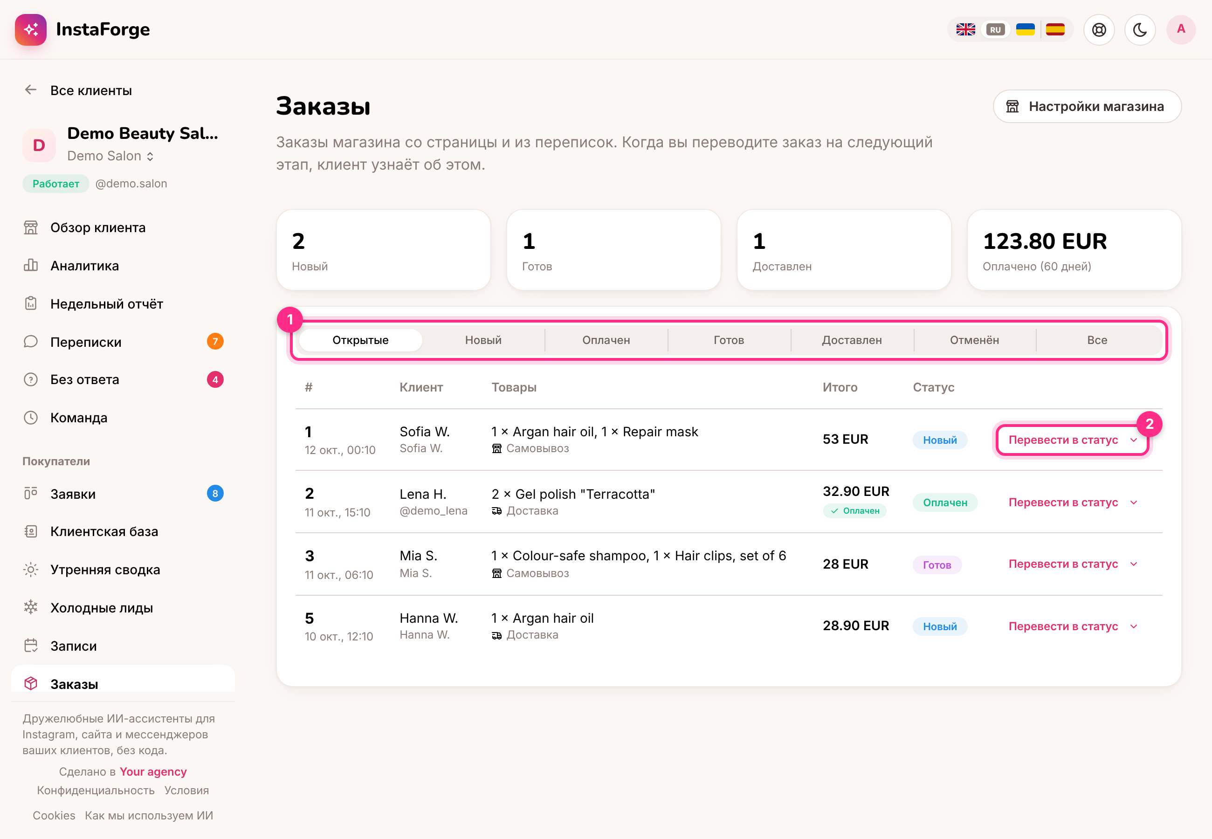The image size is (1212, 839).
Task: Open Конфиденциальность footer link
Action: [96, 791]
